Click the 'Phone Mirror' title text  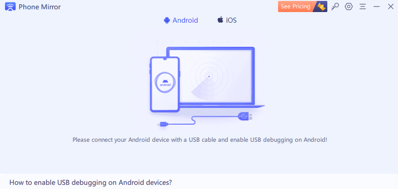tap(40, 7)
